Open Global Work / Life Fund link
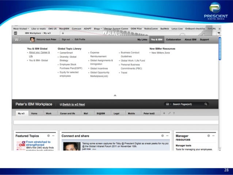Viewport: 233px width, 175px height. click(x=133, y=61)
